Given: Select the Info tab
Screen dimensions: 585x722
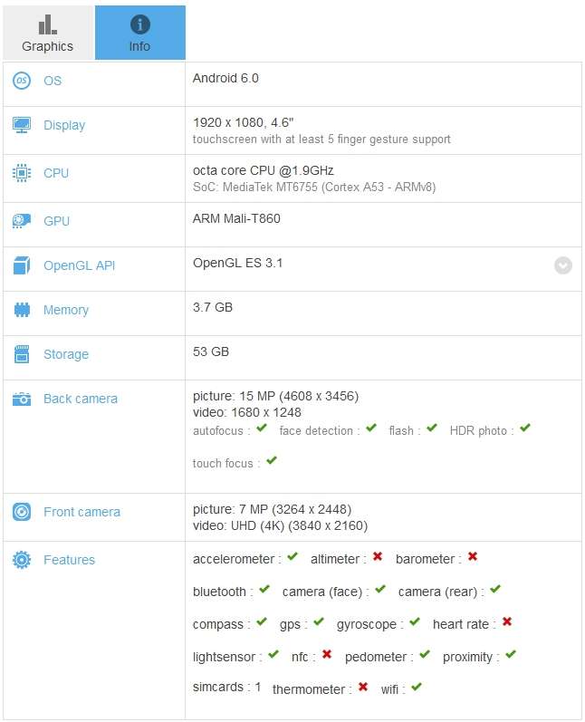Looking at the screenshot, I should [x=140, y=33].
